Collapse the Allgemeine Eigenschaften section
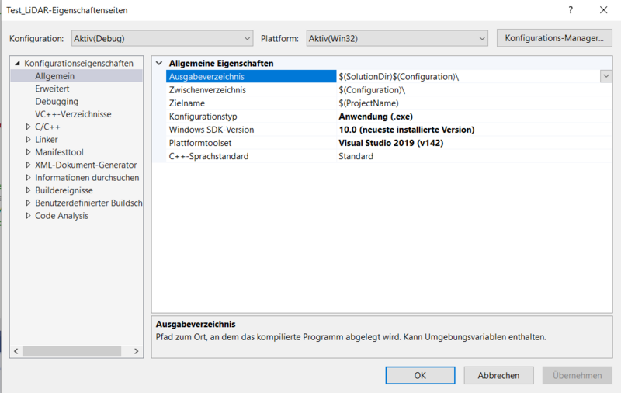The width and height of the screenshot is (621, 393). pos(160,64)
